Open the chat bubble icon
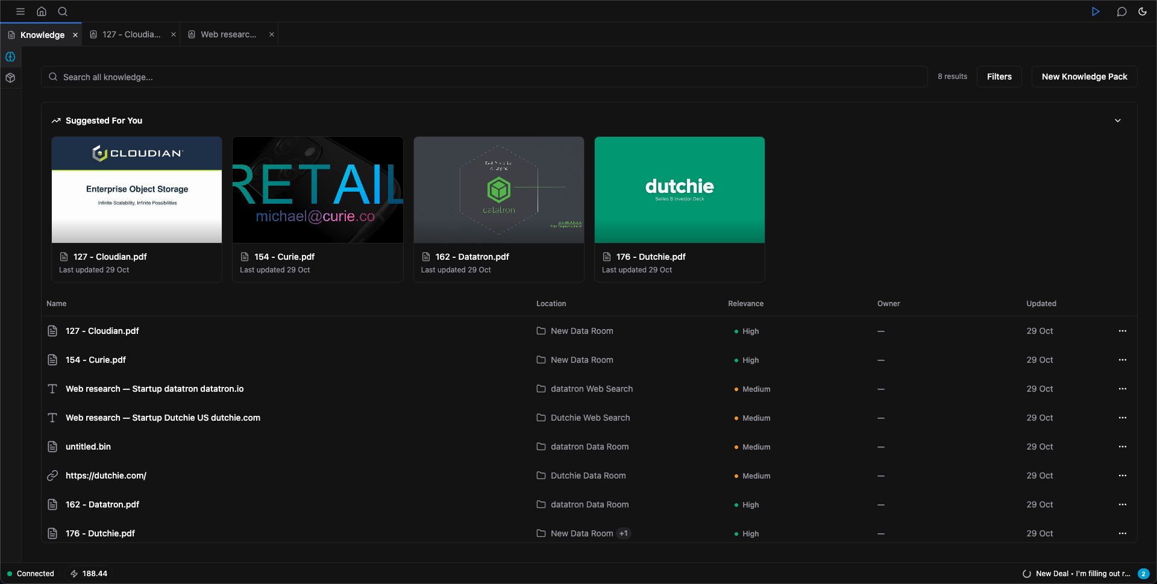This screenshot has height=584, width=1157. (1121, 11)
